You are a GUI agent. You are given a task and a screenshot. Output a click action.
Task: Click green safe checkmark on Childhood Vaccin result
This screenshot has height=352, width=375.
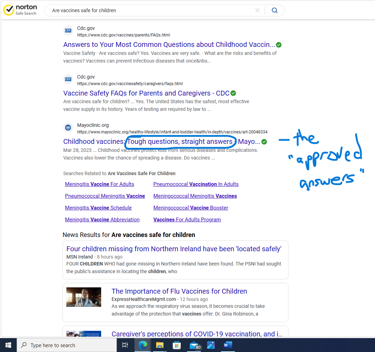coord(279,45)
